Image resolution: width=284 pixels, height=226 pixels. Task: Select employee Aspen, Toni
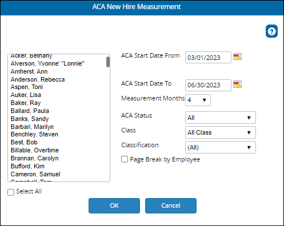[27, 87]
